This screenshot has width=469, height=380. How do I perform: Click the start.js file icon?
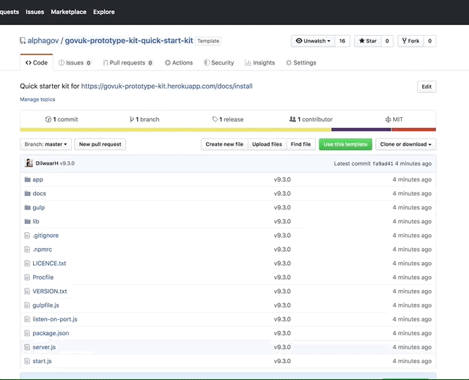coord(27,361)
